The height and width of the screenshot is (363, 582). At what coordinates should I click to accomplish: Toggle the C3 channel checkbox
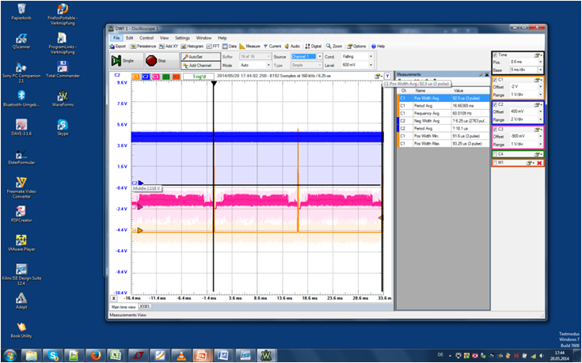(x=495, y=129)
